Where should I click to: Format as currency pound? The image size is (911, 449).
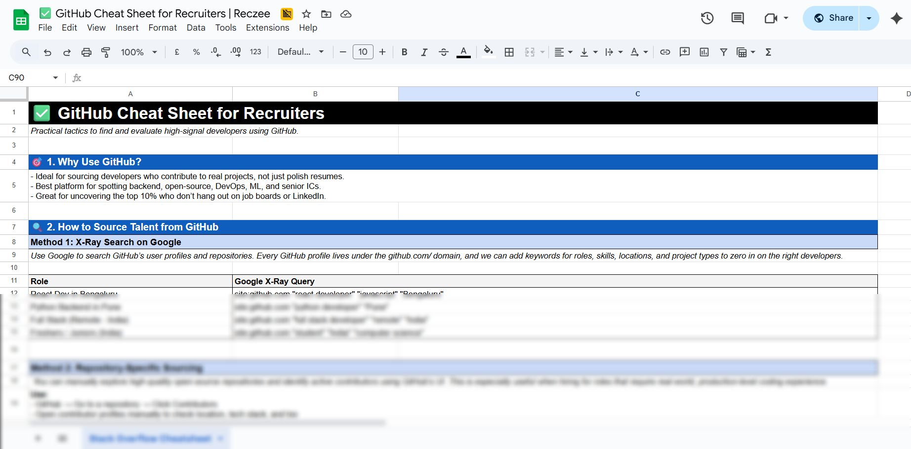point(177,52)
